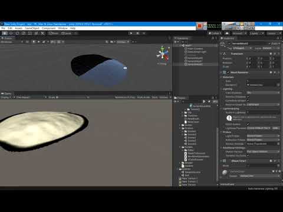Open the Collab dropdown
The height and width of the screenshot is (212, 283).
coord(215,34)
